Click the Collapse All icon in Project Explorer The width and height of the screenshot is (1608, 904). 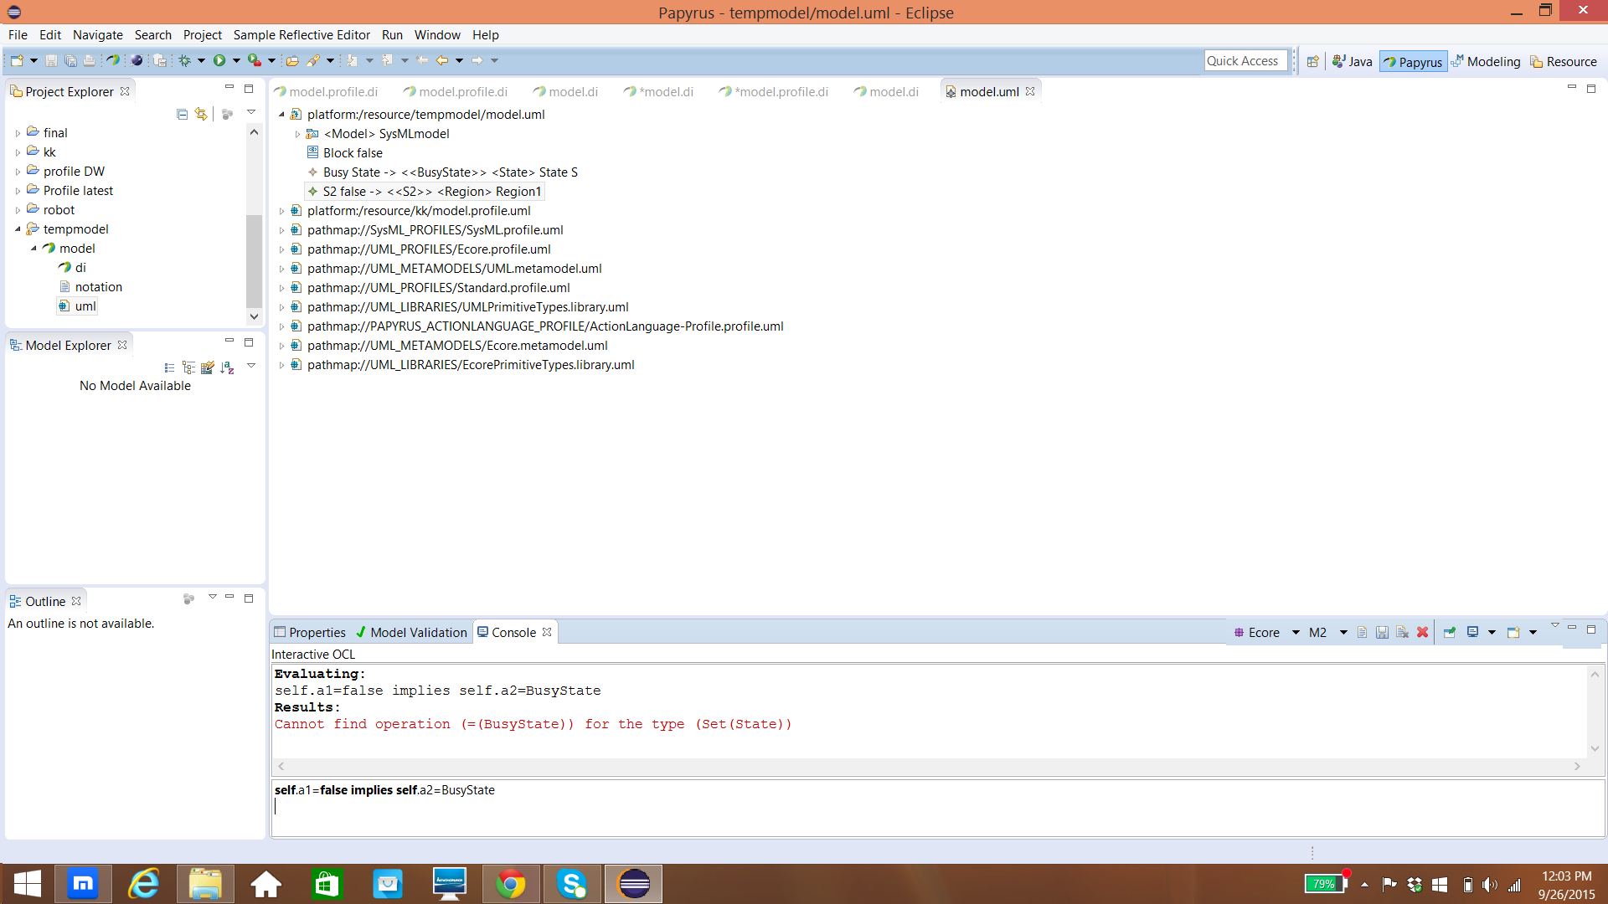point(182,114)
